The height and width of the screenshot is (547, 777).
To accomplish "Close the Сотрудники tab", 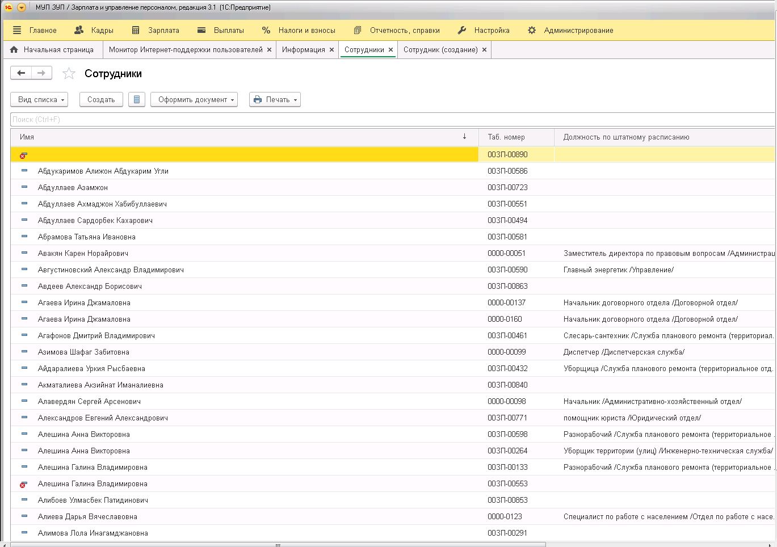I will (x=391, y=50).
